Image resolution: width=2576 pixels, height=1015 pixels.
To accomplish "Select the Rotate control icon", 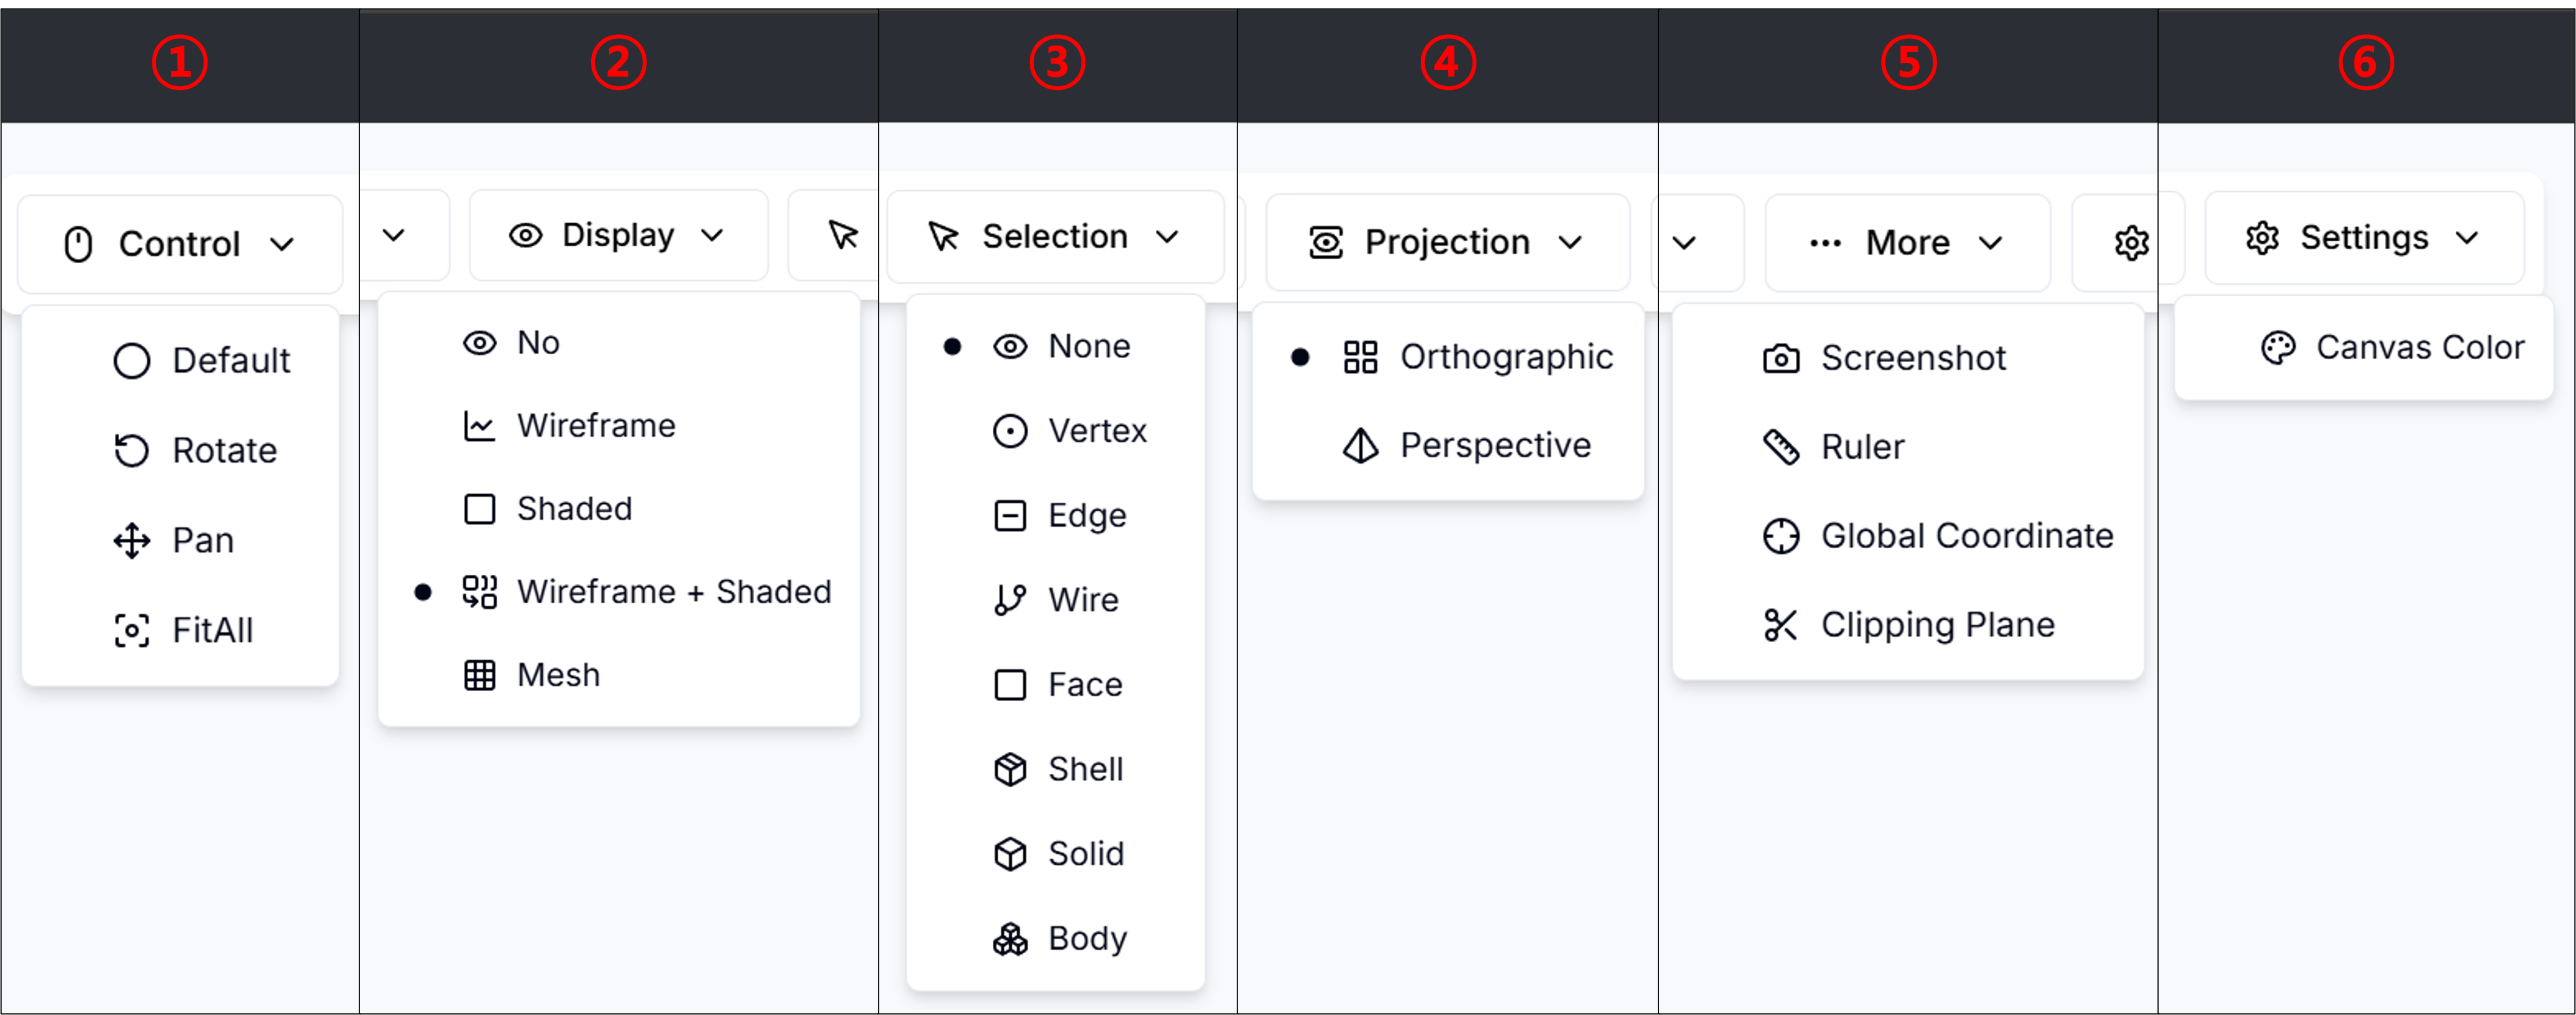I will pyautogui.click(x=133, y=450).
